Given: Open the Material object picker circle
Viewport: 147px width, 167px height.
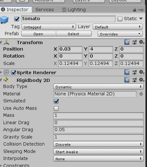Looking at the screenshot, I should coord(141,94).
